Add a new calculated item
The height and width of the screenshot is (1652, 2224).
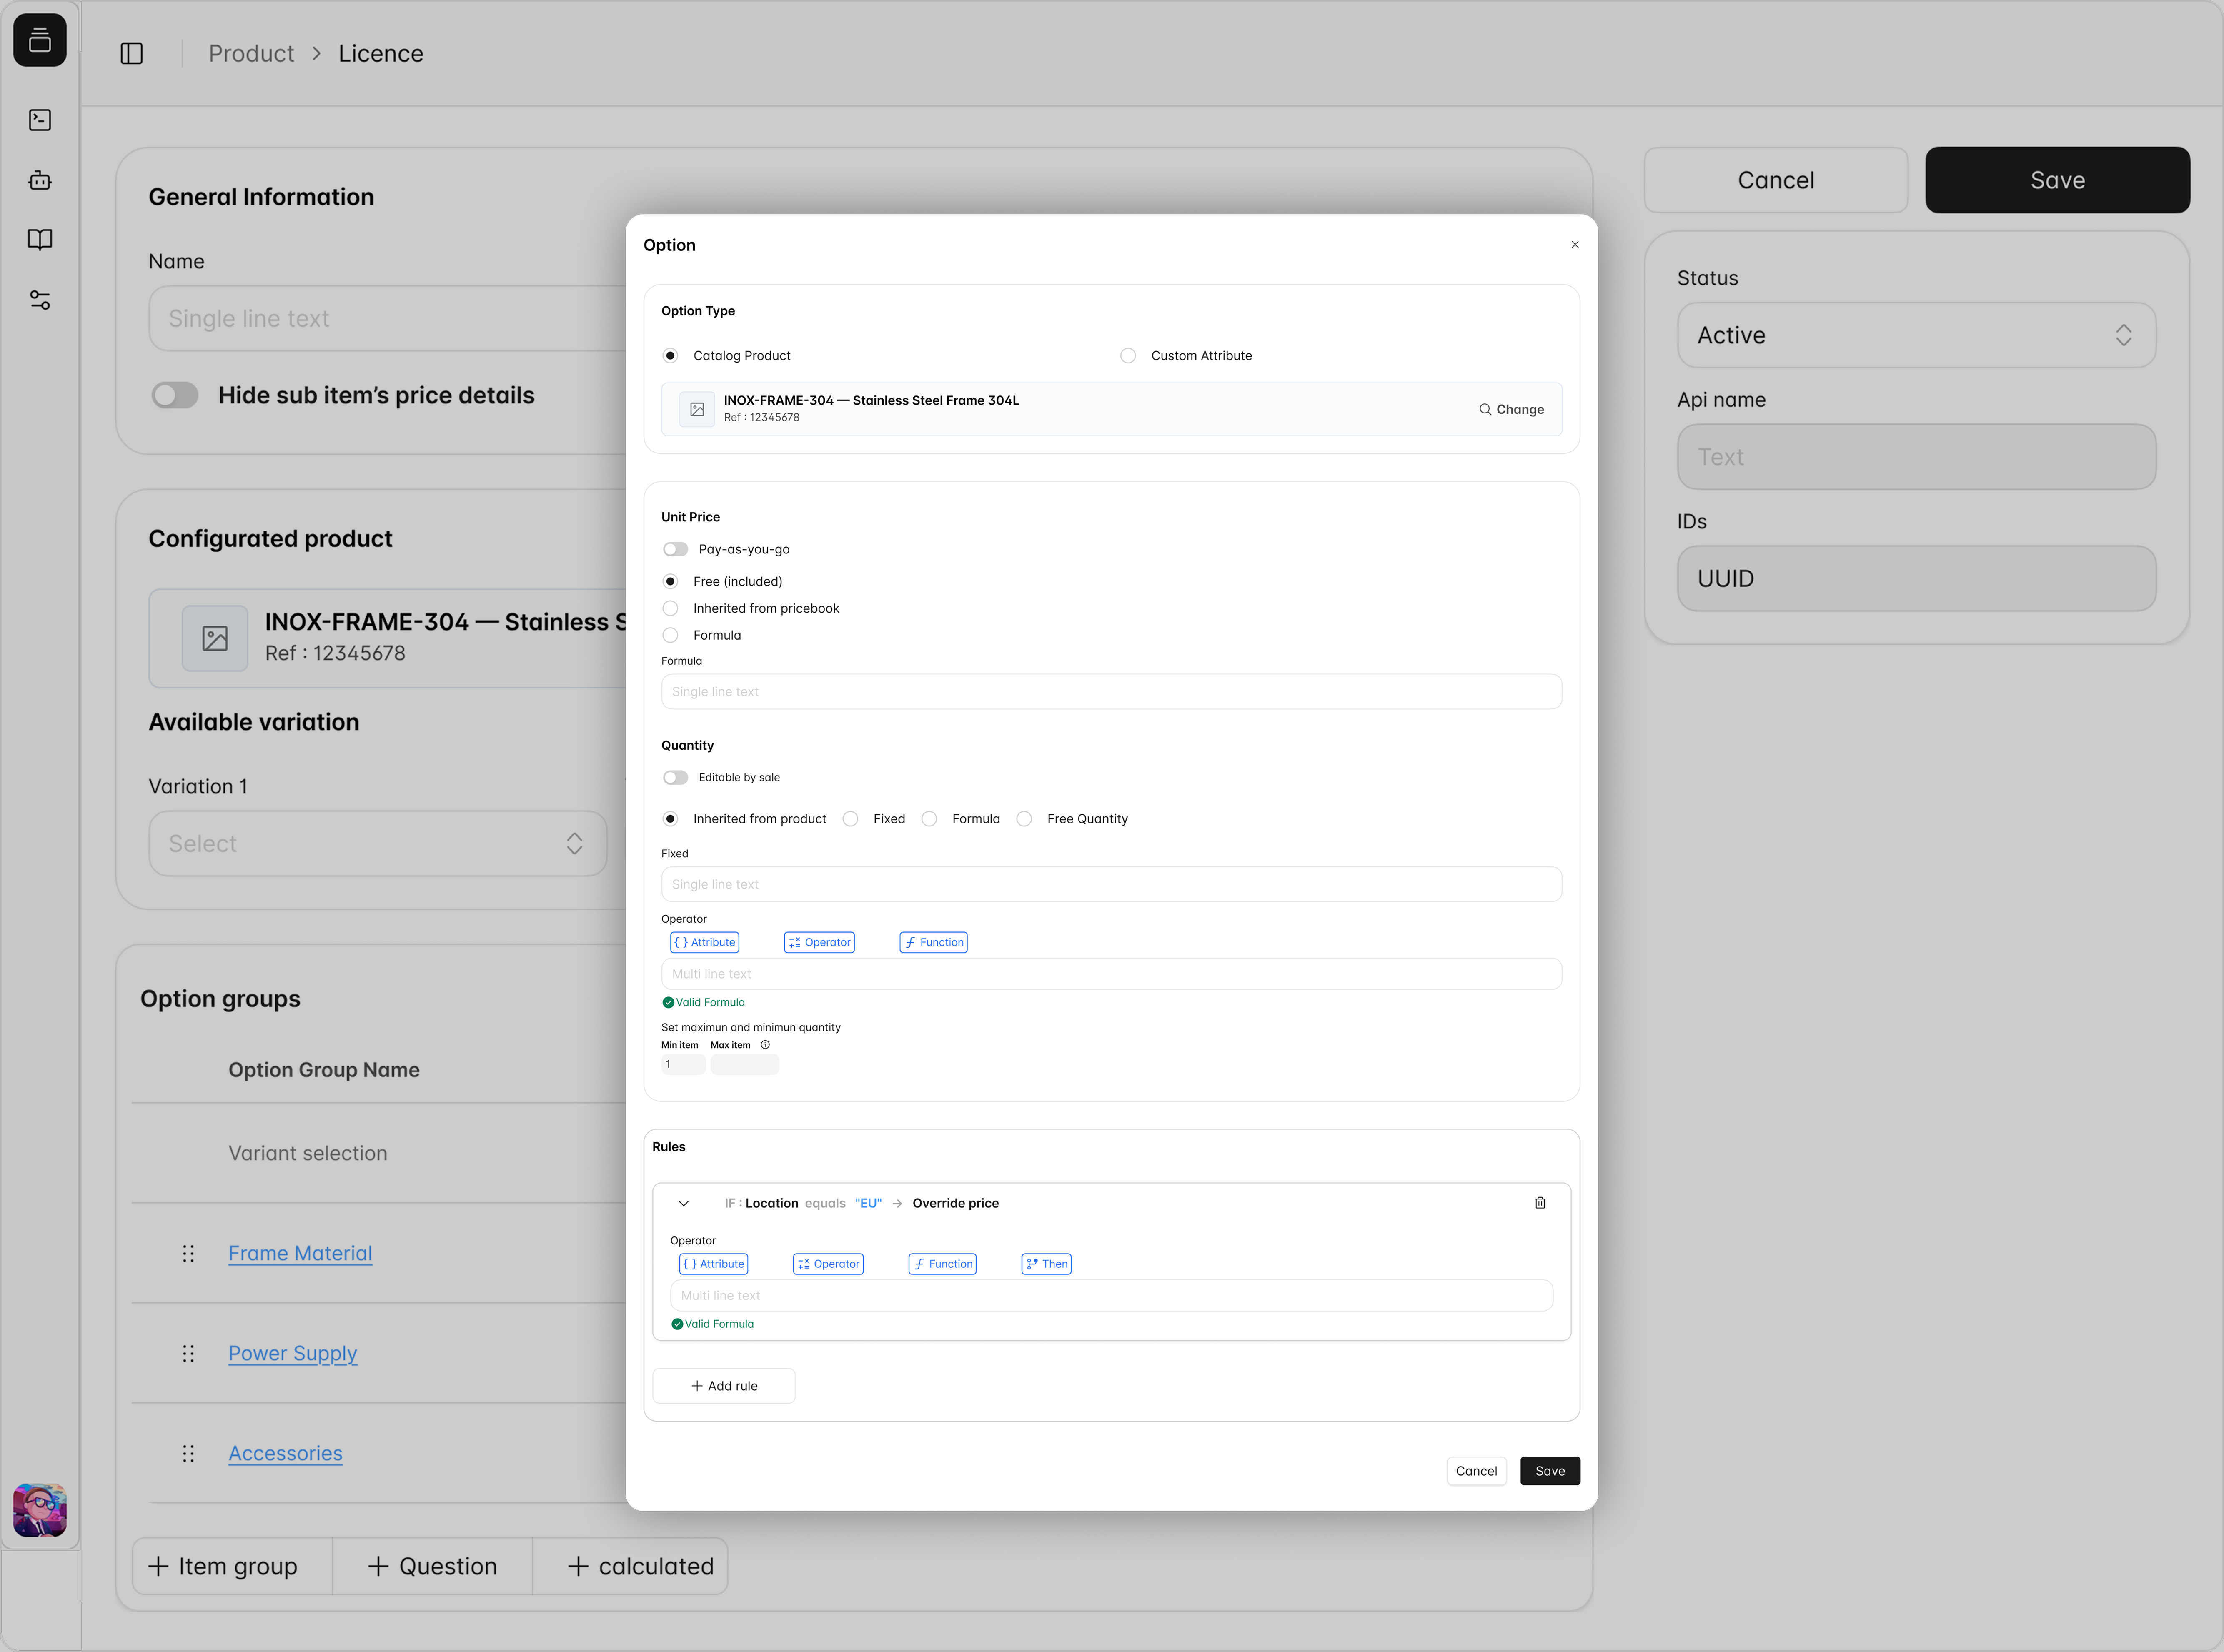click(x=631, y=1566)
